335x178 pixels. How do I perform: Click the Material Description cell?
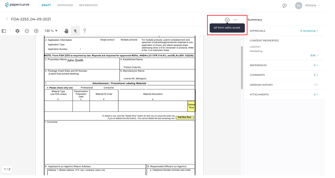pyautogui.click(x=153, y=106)
